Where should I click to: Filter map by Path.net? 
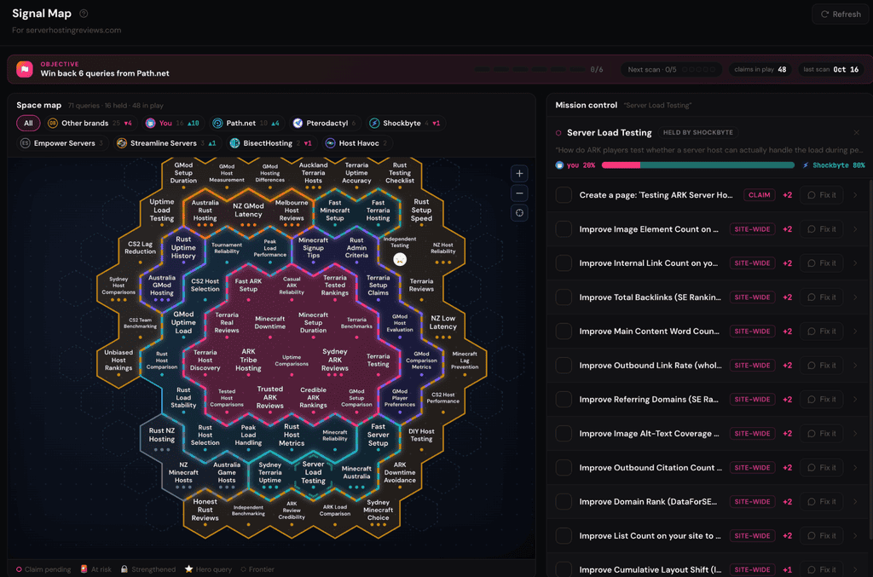[247, 123]
